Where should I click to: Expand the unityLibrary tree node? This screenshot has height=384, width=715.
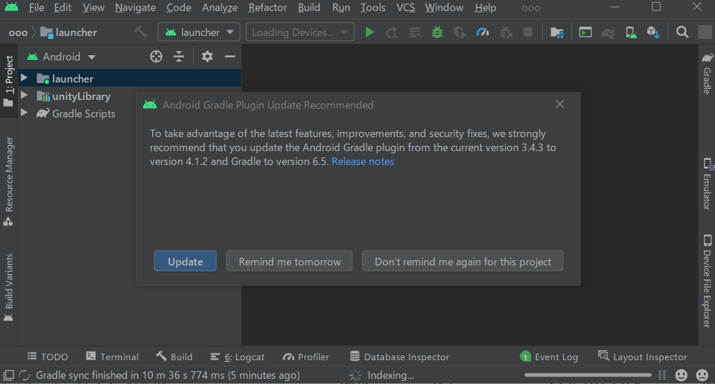tap(24, 95)
